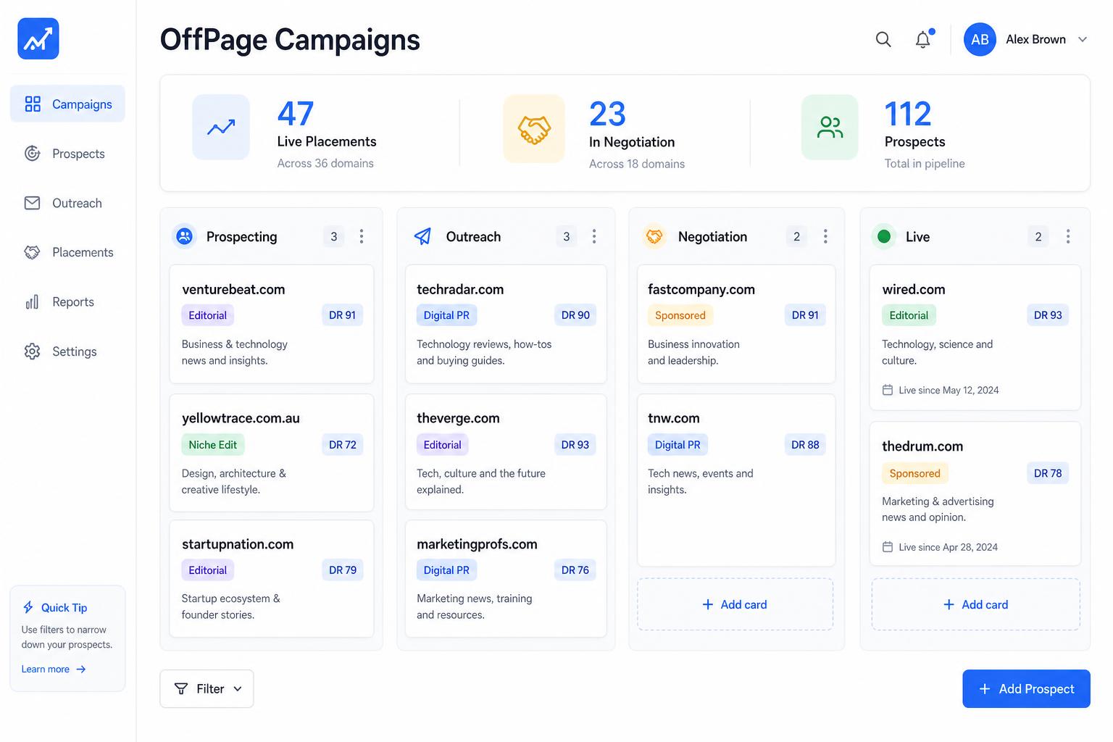Open Settings in the sidebar
Screen dimensions: 1113x742
click(x=67, y=351)
